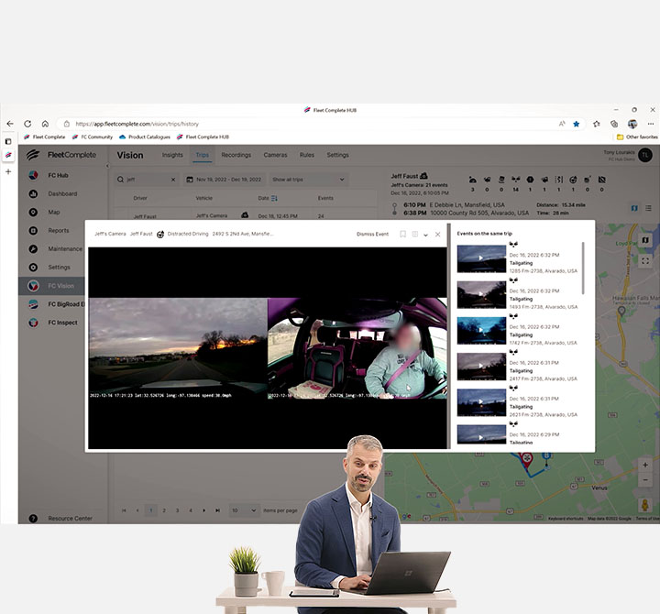Image resolution: width=660 pixels, height=614 pixels.
Task: Open the browser settings ellipsis menu
Action: [x=651, y=124]
